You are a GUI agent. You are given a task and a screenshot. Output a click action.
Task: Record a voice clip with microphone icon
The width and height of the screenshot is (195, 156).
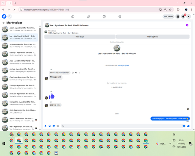point(46,126)
